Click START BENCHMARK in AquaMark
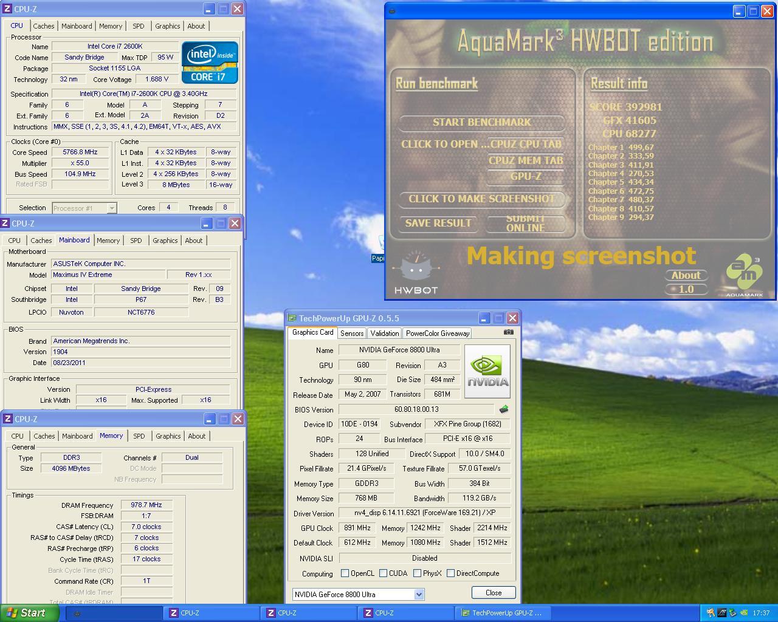The width and height of the screenshot is (778, 622). pyautogui.click(x=482, y=122)
